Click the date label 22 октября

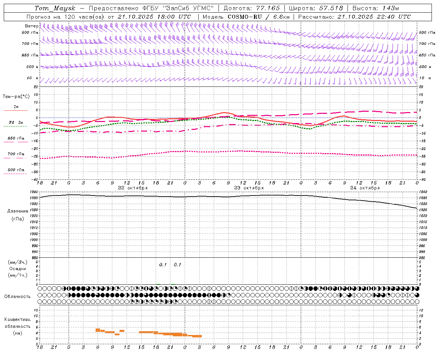click(x=132, y=188)
